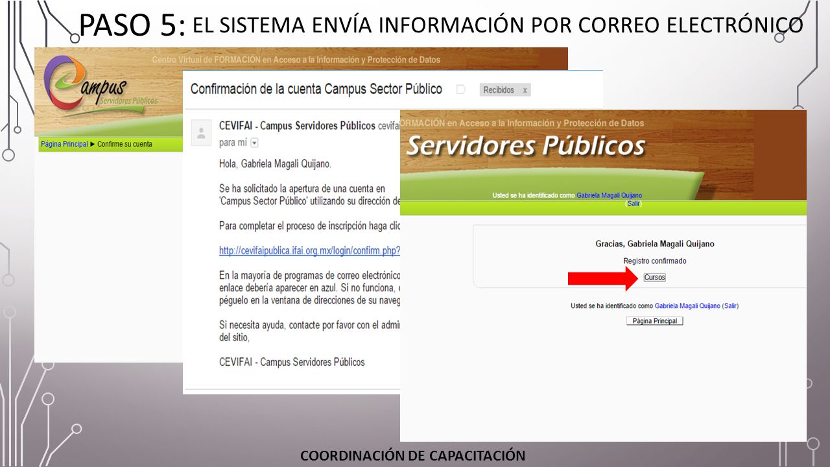Click the 'Servidores Públicos' banner title
Image resolution: width=830 pixels, height=467 pixels.
[526, 146]
